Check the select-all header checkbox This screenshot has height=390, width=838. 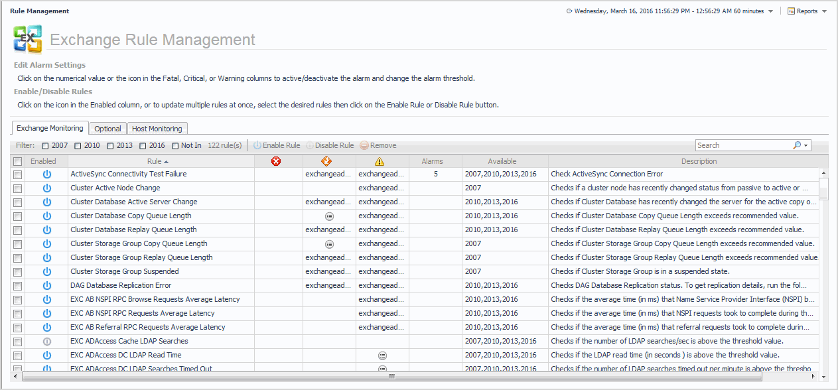pos(18,161)
